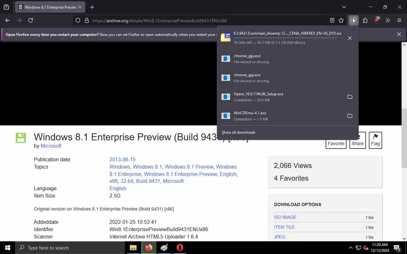Open the taskbar clock showing 11:20 AM
Image resolution: width=407 pixels, height=254 pixels.
pyautogui.click(x=380, y=248)
